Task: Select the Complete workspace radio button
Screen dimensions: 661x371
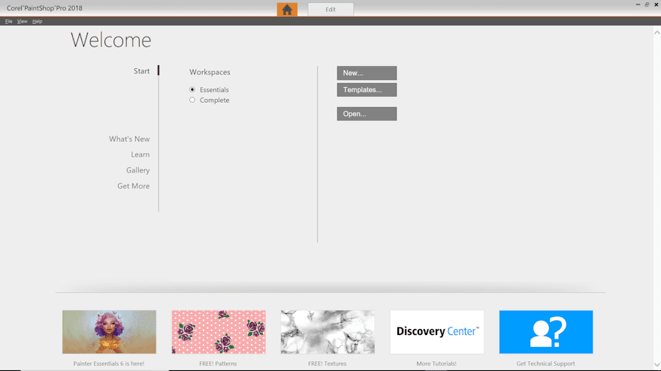Action: coord(192,100)
